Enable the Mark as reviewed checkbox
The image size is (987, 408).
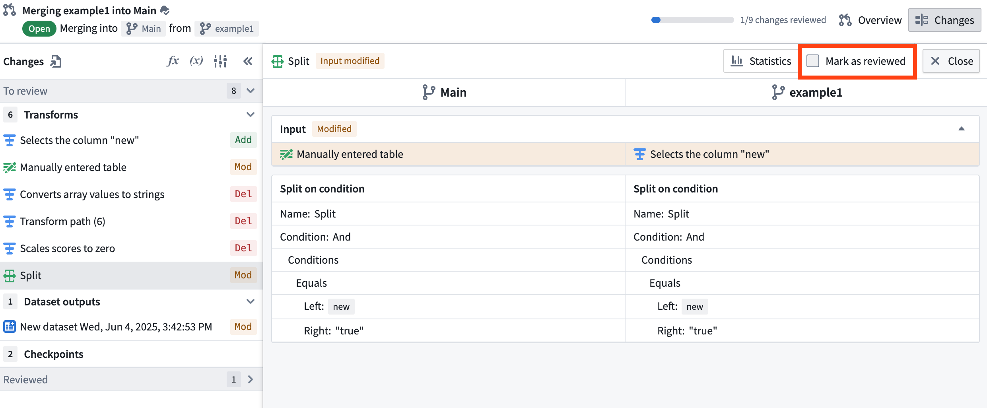[812, 61]
